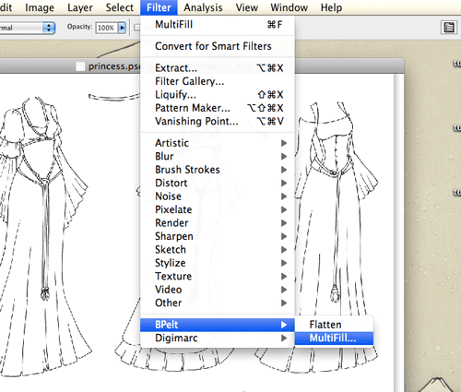Screen dimensions: 461x392
Task: Expand the Blur submenu
Action: click(x=218, y=156)
